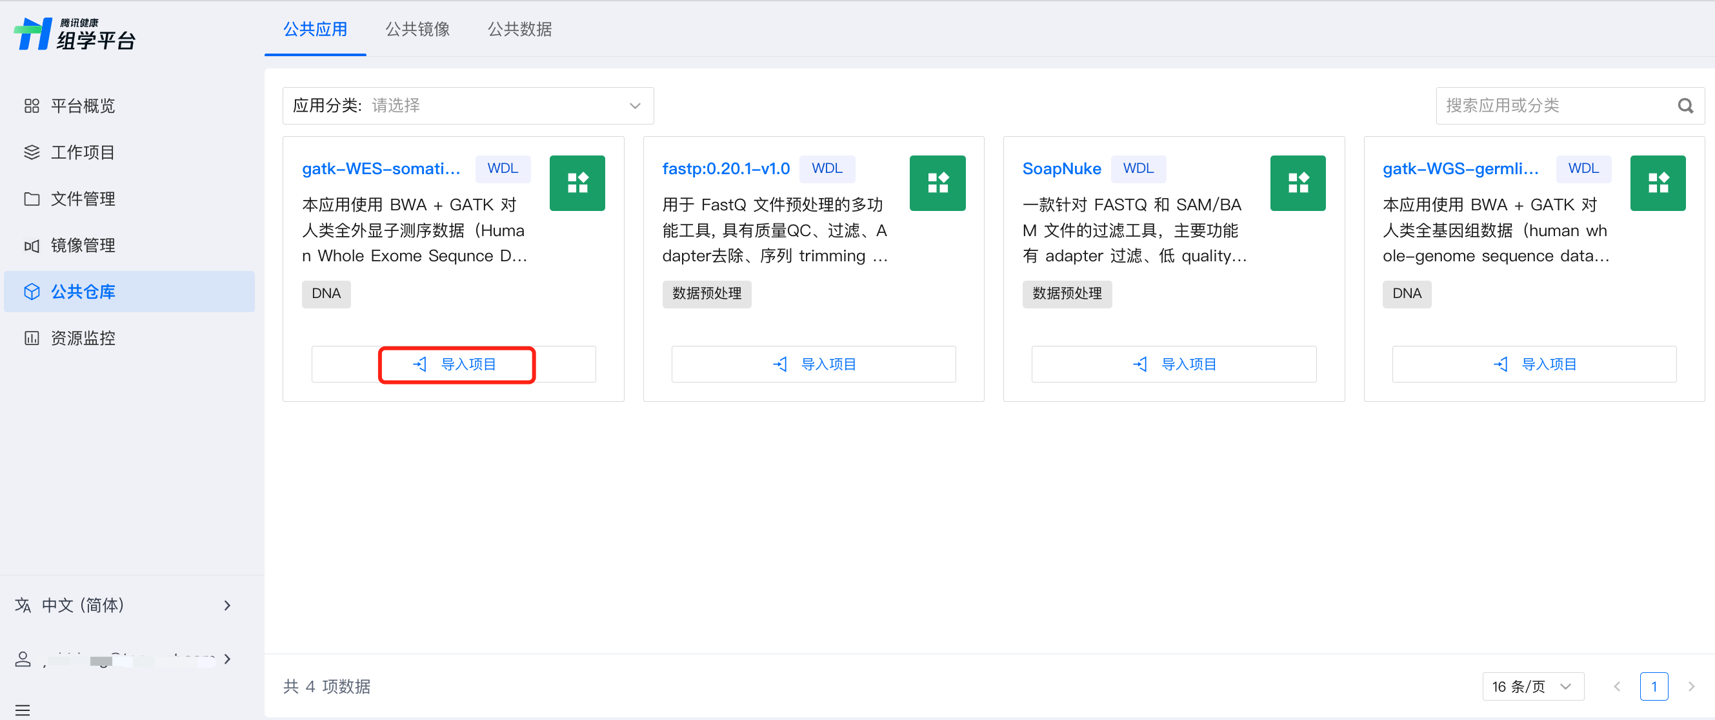Open the SoapNuke app title link
Screen dimensions: 1715x720
tap(1061, 169)
